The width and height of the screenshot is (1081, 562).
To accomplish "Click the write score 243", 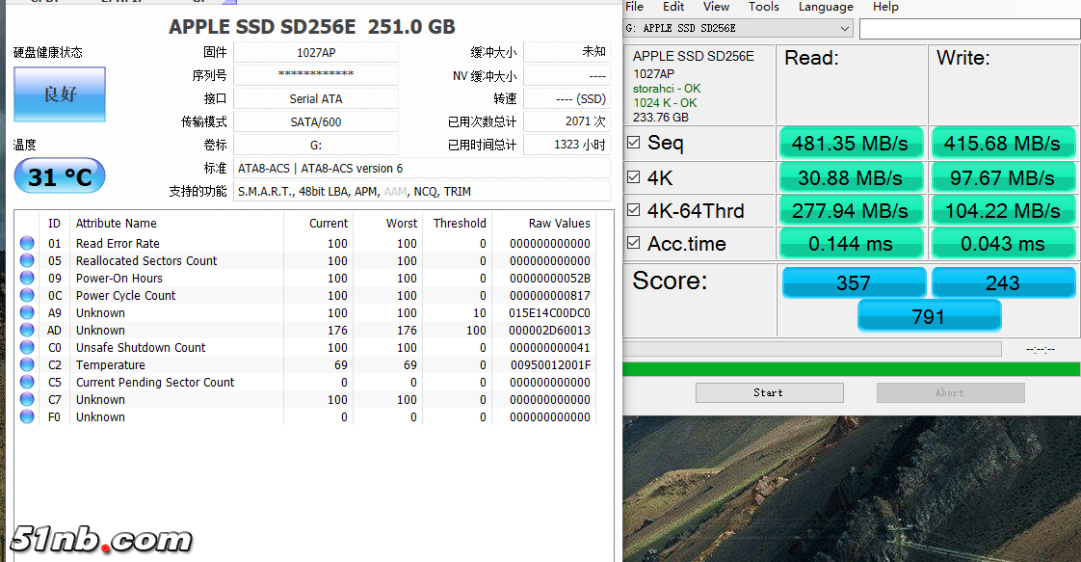I will (1003, 282).
